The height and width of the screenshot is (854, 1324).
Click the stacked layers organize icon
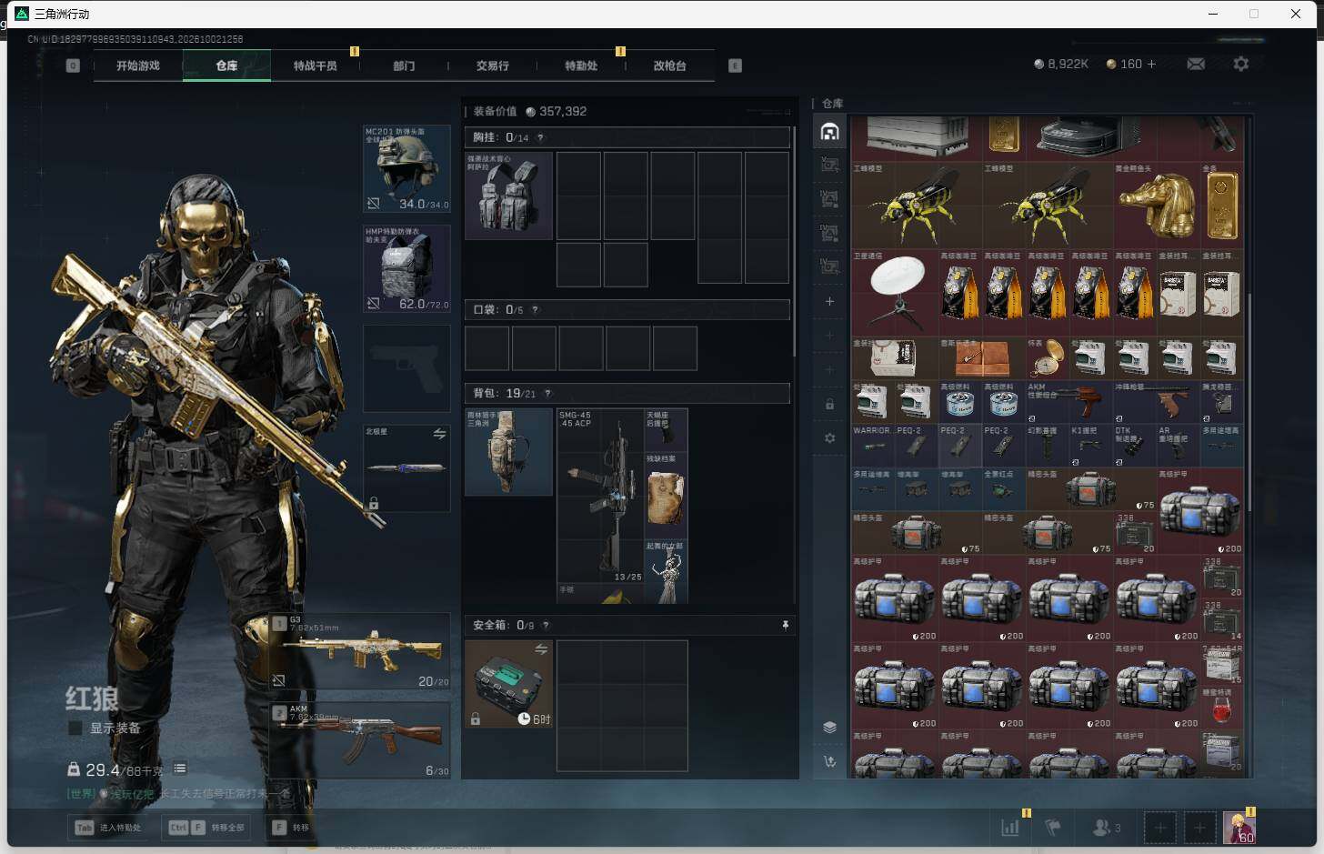click(829, 727)
